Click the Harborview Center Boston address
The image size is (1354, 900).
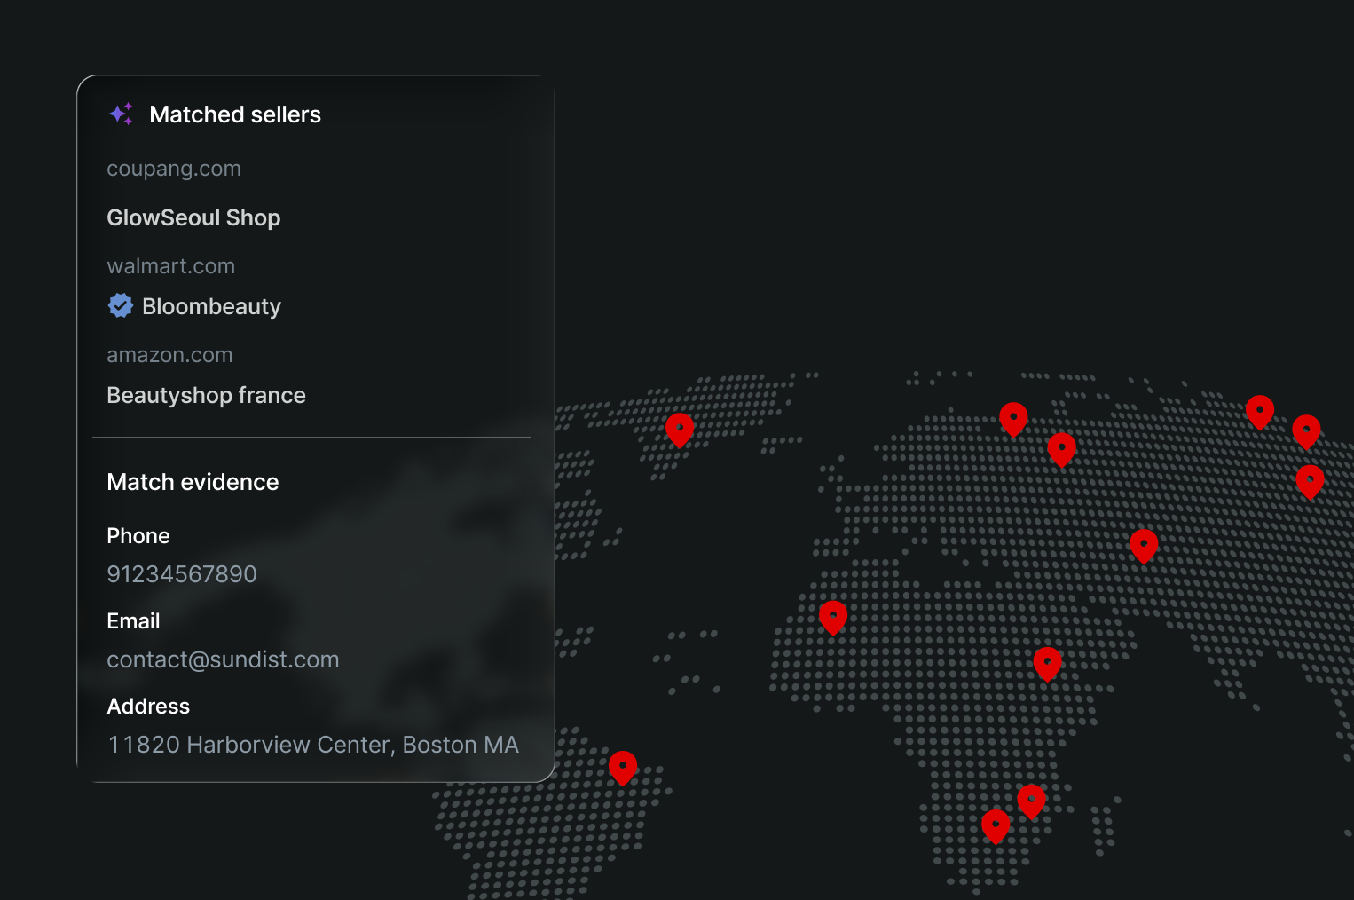tap(312, 745)
